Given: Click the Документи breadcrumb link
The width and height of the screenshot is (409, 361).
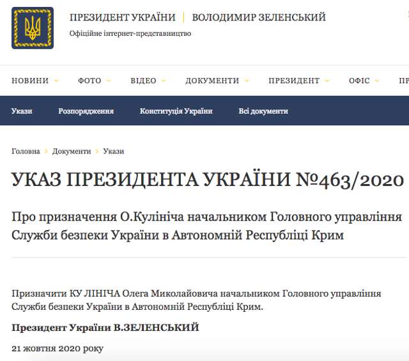Looking at the screenshot, I should [x=72, y=151].
